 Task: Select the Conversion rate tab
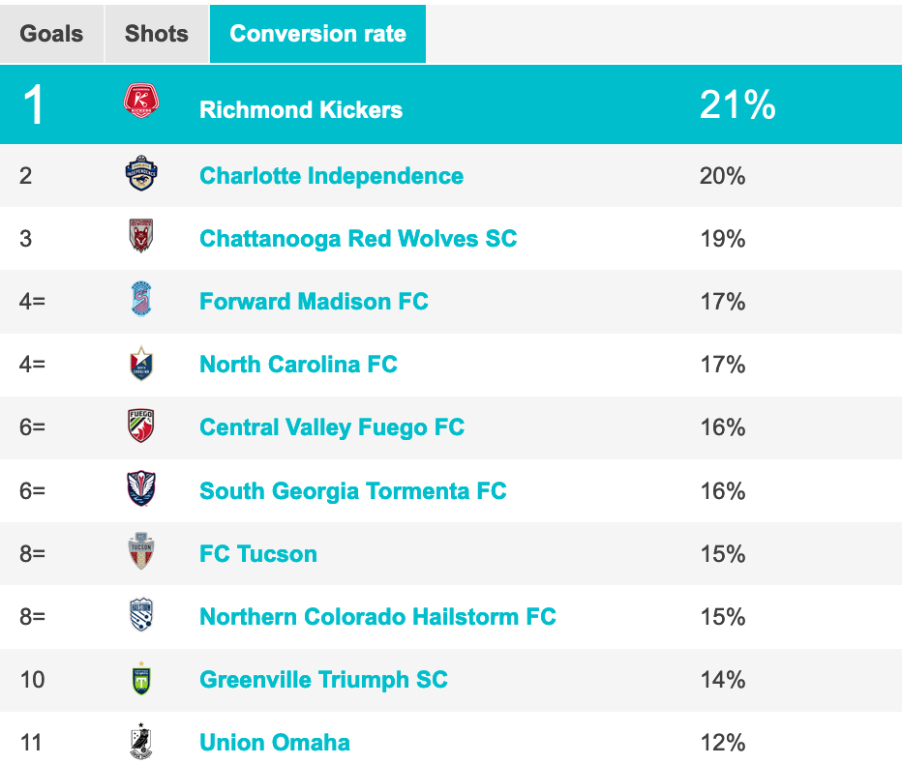tap(317, 34)
